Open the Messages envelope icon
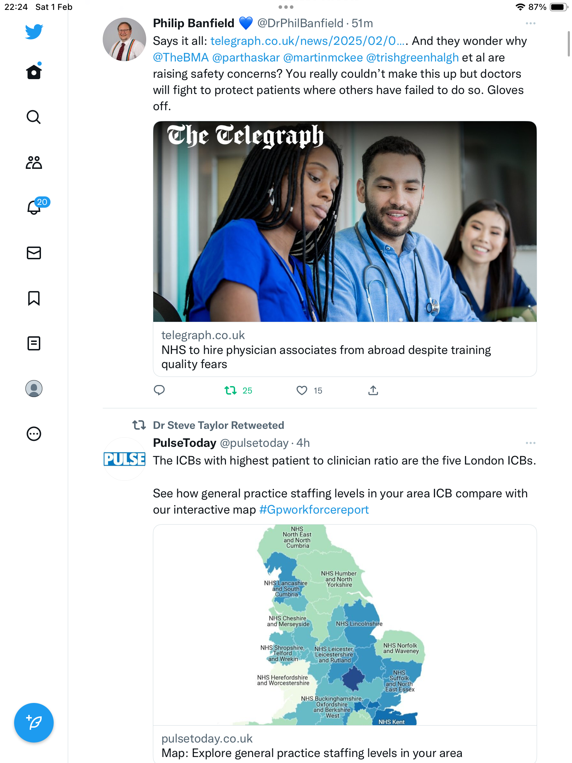 (34, 253)
